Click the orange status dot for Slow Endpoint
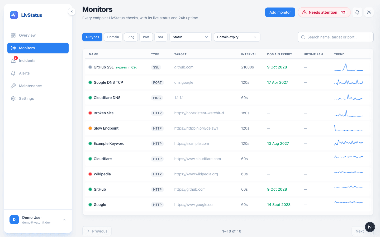This screenshot has height=237, width=380. [x=90, y=128]
